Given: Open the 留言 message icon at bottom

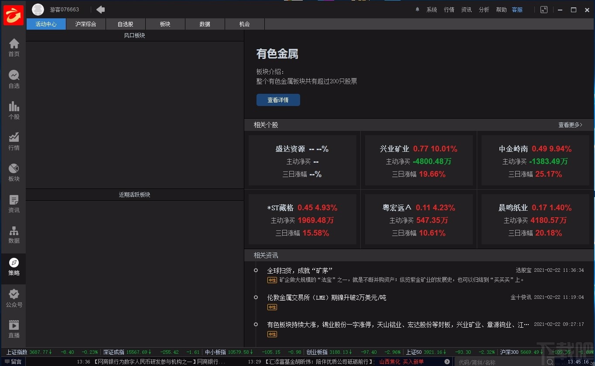Looking at the screenshot, I should (10, 361).
